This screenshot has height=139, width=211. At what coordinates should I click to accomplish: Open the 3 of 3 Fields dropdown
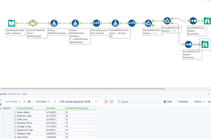pos(13,102)
